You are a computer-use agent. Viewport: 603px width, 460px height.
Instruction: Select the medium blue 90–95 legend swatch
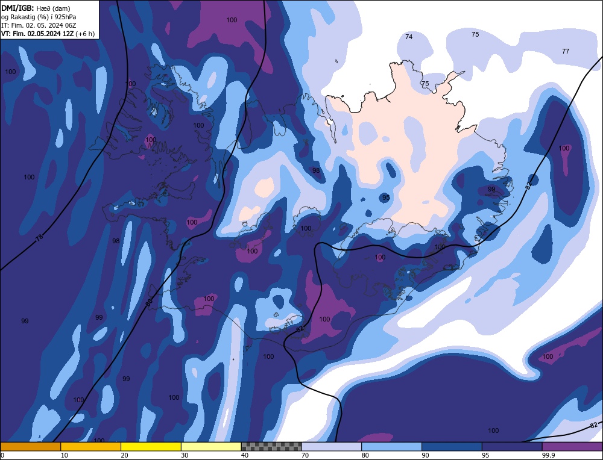pos(452,447)
